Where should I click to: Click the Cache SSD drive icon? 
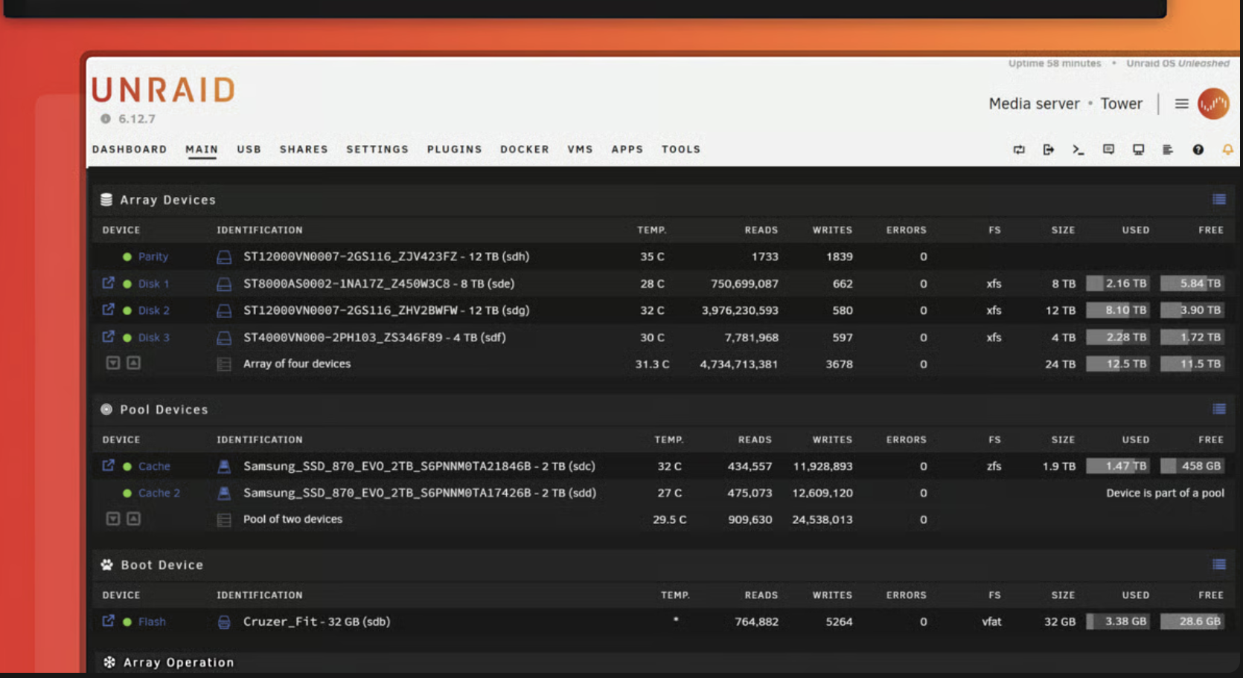[223, 466]
